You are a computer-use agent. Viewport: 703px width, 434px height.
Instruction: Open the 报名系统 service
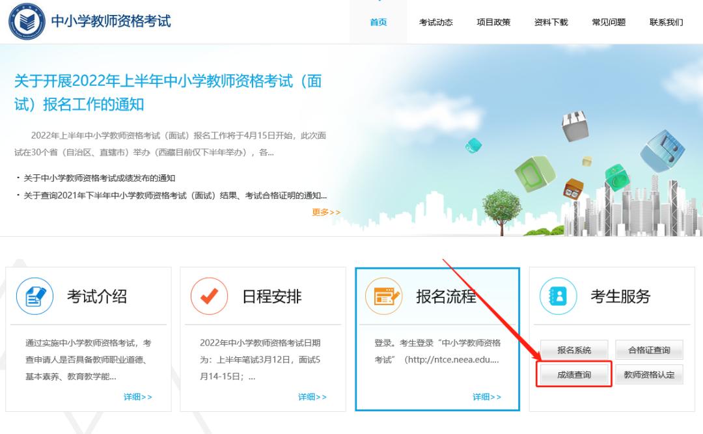coord(573,349)
